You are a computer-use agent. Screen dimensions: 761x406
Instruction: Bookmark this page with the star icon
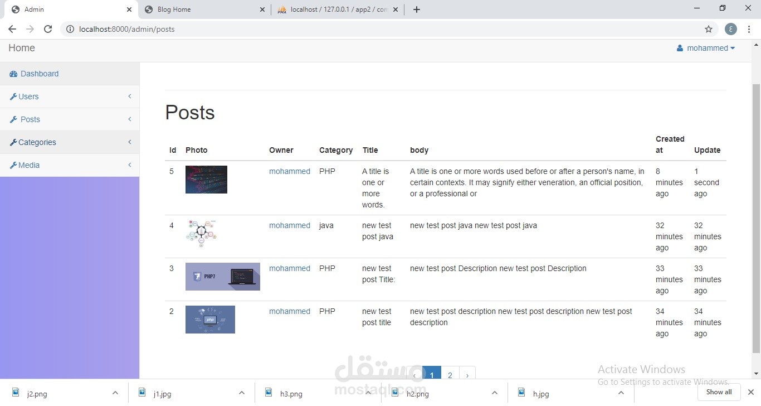coord(709,29)
